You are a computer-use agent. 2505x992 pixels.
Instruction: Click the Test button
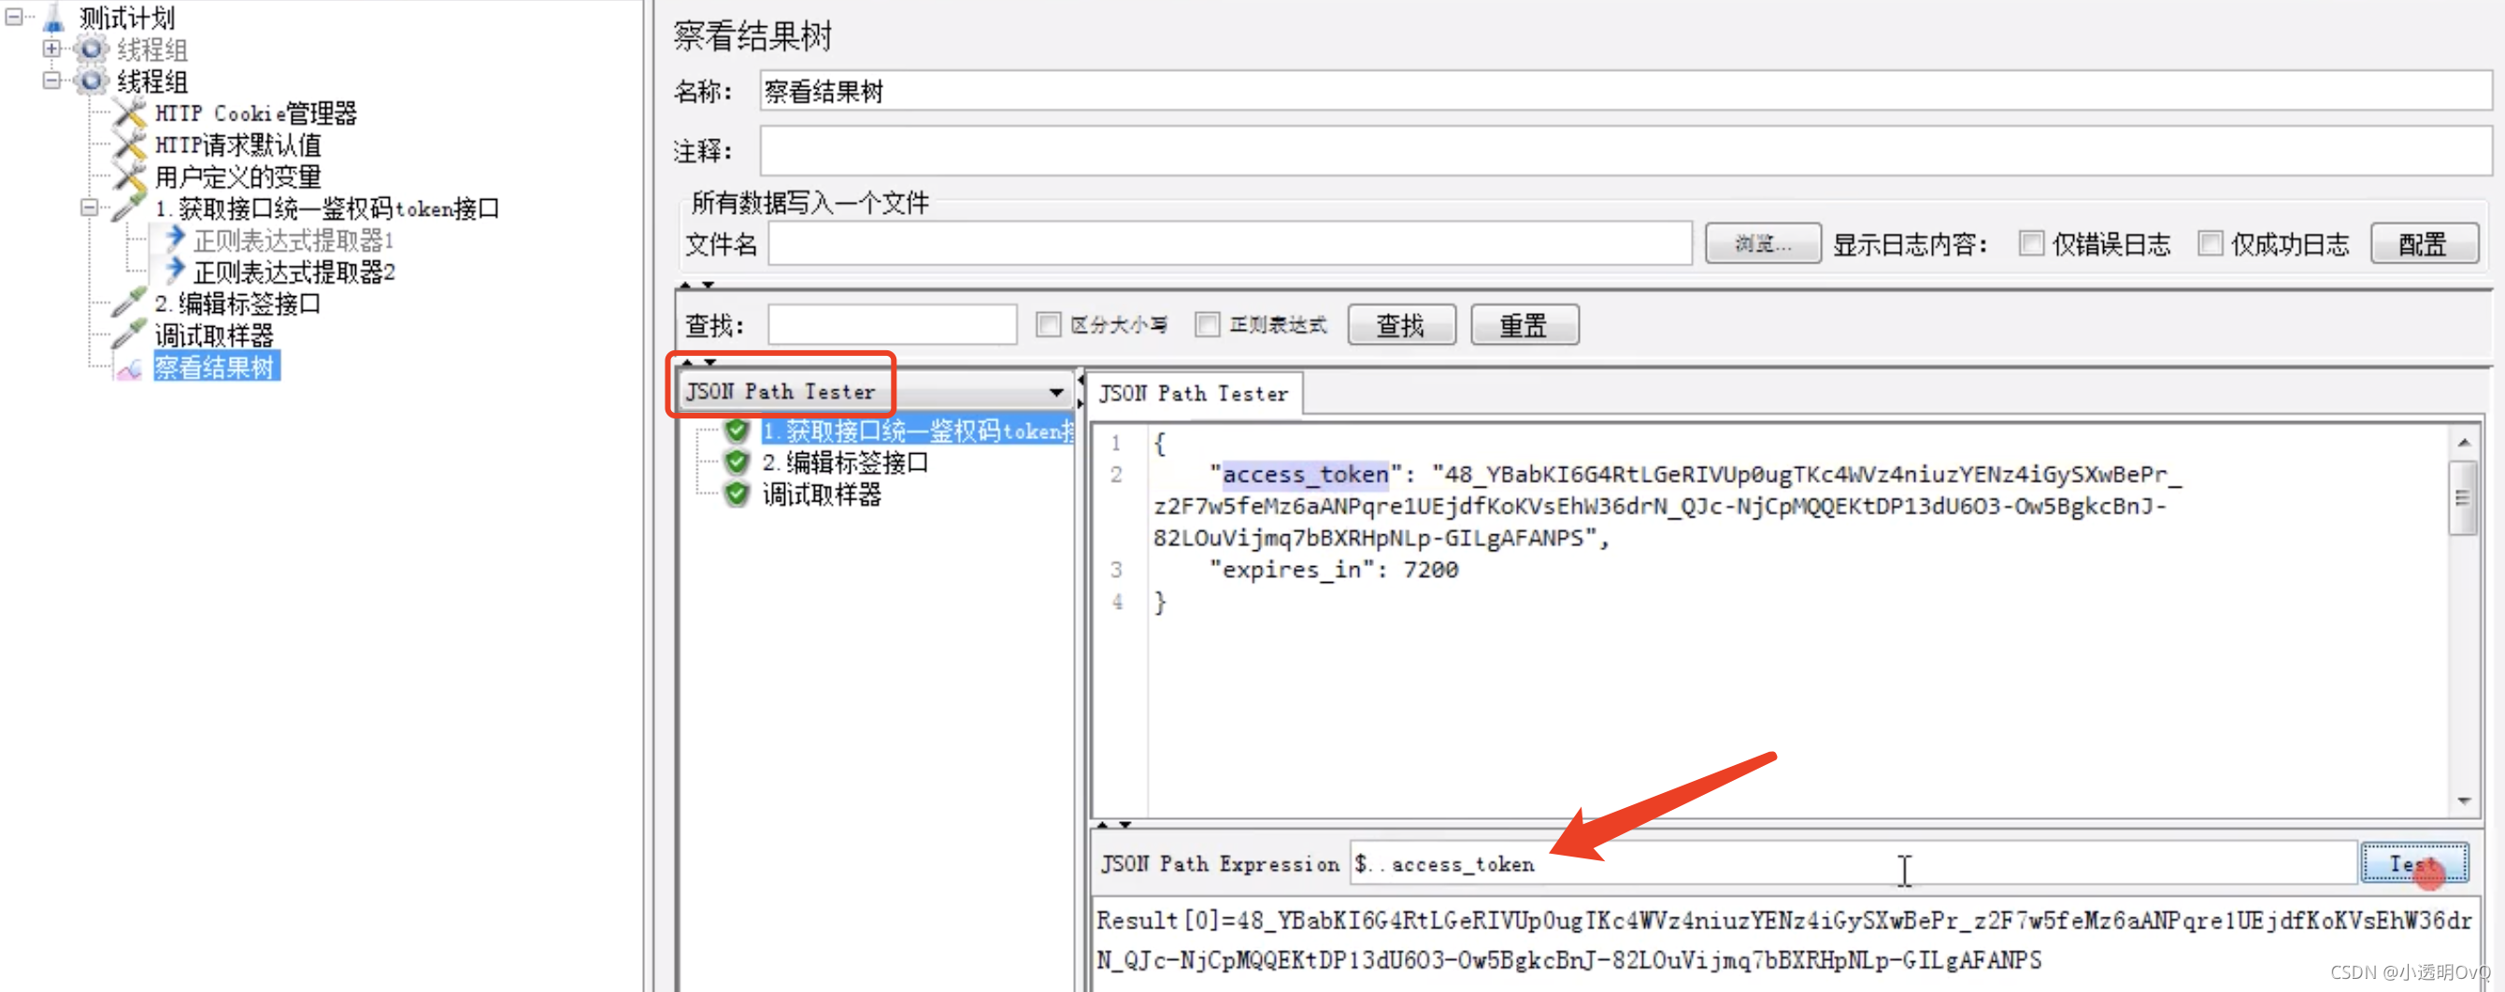point(2414,863)
